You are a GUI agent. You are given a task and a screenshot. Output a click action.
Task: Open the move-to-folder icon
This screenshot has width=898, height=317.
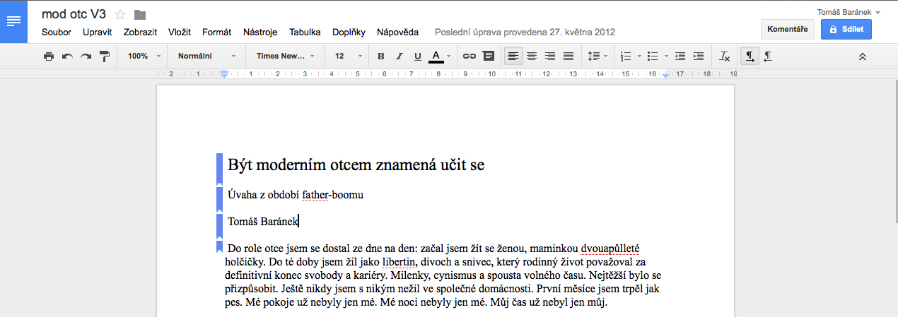(140, 15)
